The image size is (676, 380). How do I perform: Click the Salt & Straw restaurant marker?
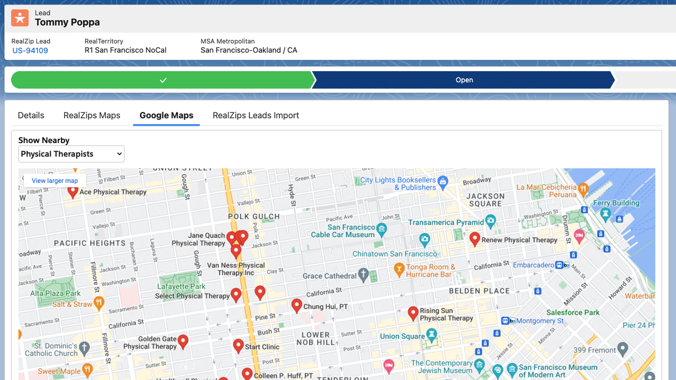point(99,303)
